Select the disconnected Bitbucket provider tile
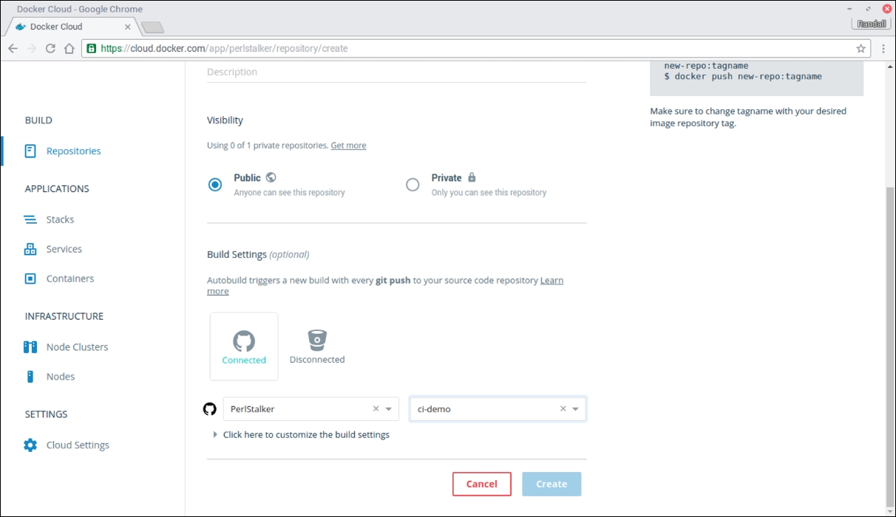Image resolution: width=896 pixels, height=517 pixels. coord(317,346)
